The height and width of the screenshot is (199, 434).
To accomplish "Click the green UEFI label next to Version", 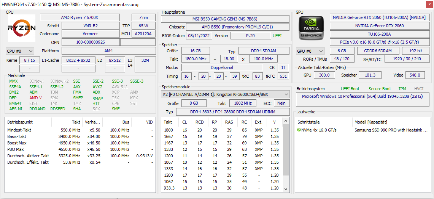I will (x=277, y=36).
